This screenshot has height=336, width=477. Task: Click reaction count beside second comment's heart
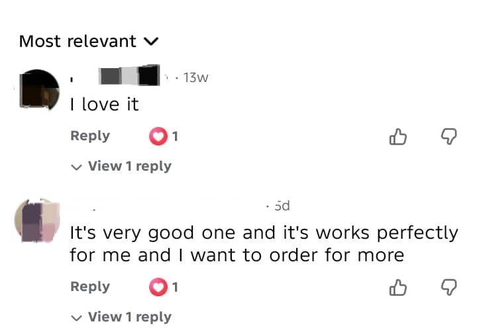(175, 288)
